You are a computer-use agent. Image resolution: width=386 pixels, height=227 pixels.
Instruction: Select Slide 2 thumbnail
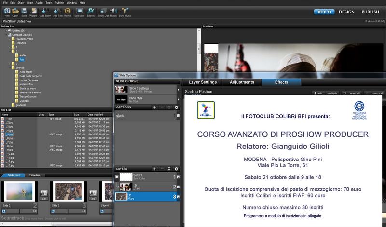point(19,192)
